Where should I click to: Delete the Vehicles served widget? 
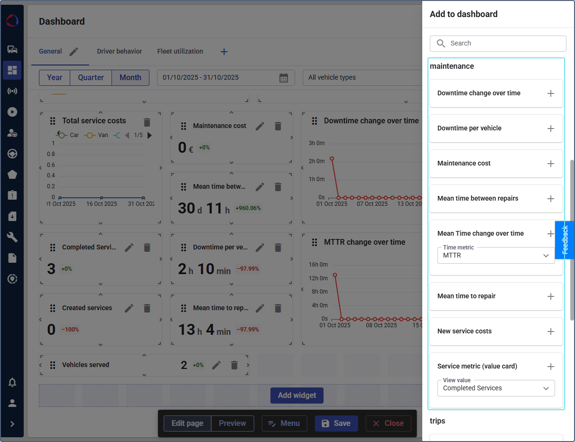(x=234, y=365)
